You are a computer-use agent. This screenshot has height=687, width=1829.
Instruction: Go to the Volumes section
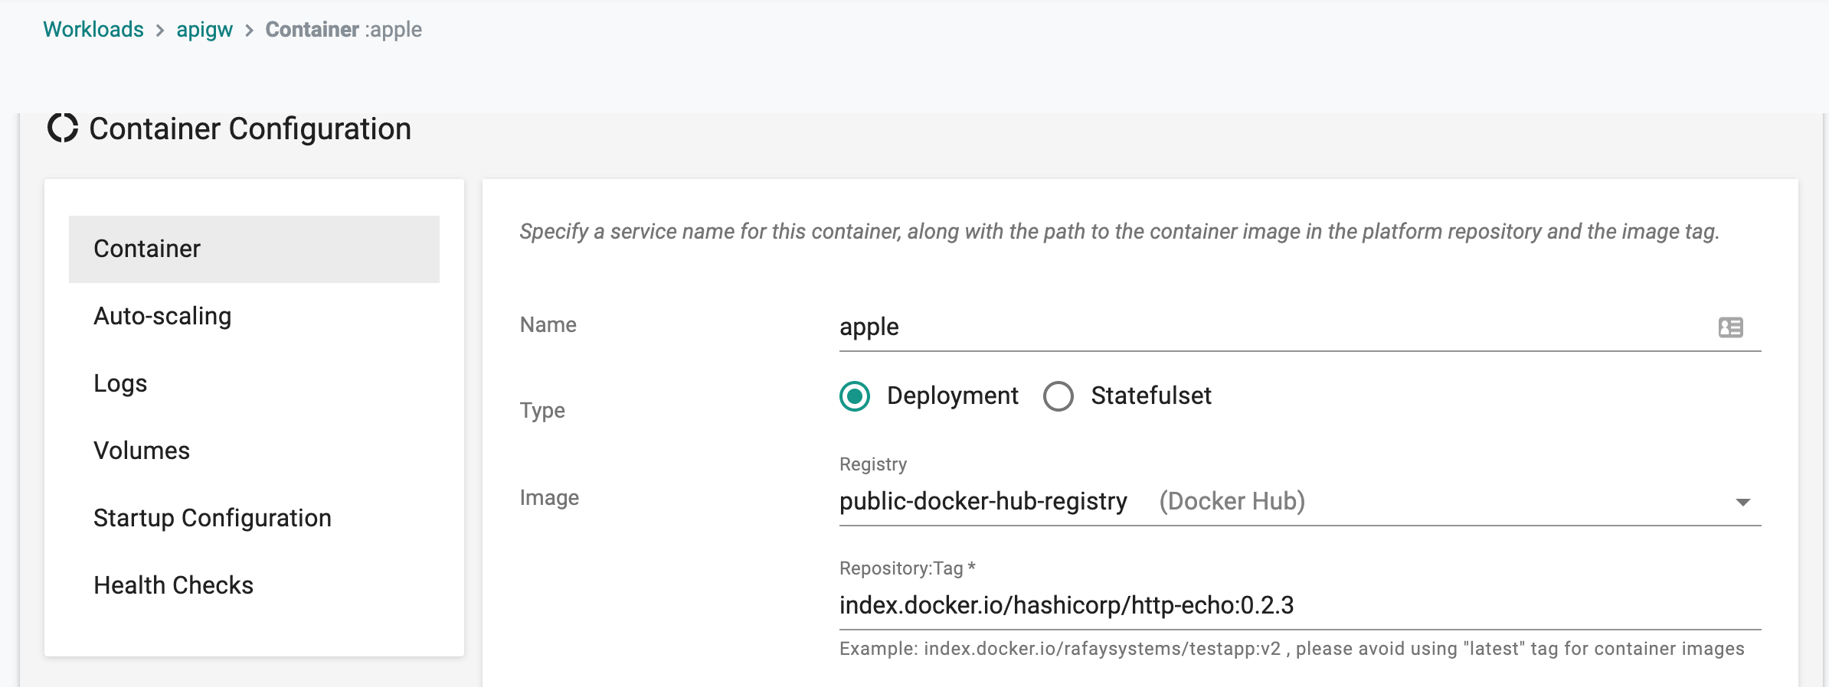(x=254, y=451)
